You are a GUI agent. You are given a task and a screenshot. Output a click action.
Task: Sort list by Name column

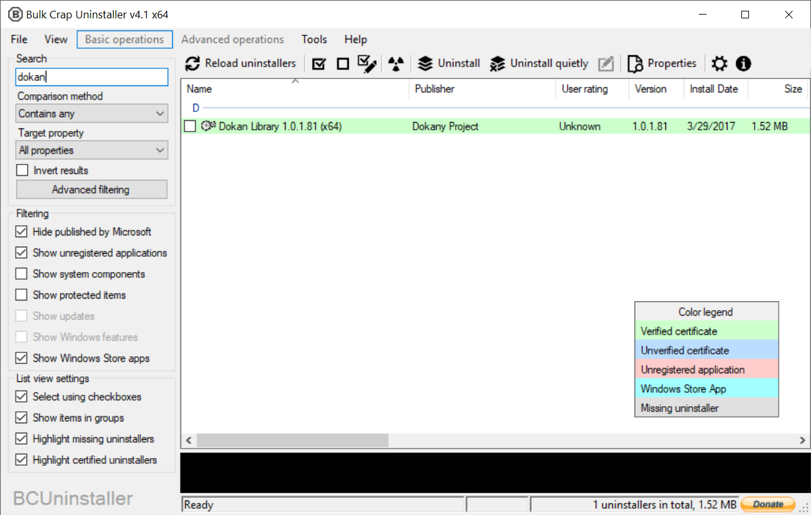coord(295,89)
